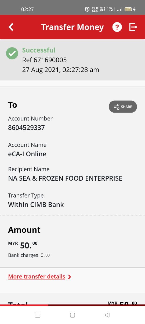Tap the Android home square icon
The height and width of the screenshot is (324, 145).
(x=72, y=315)
